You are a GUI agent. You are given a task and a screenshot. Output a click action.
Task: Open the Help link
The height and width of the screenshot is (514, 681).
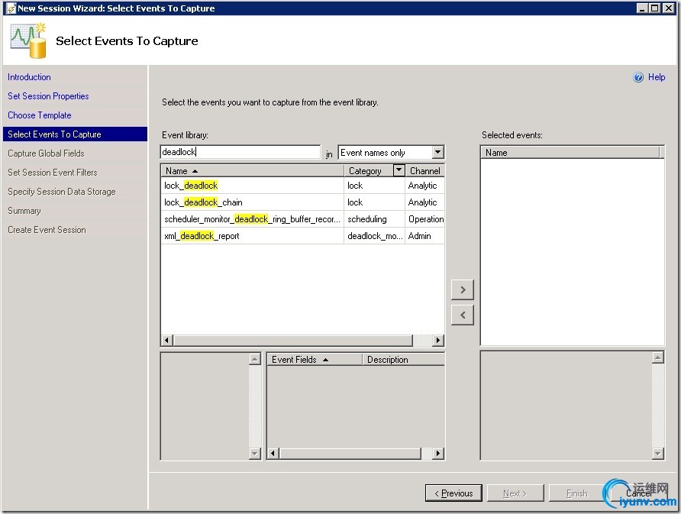(657, 77)
